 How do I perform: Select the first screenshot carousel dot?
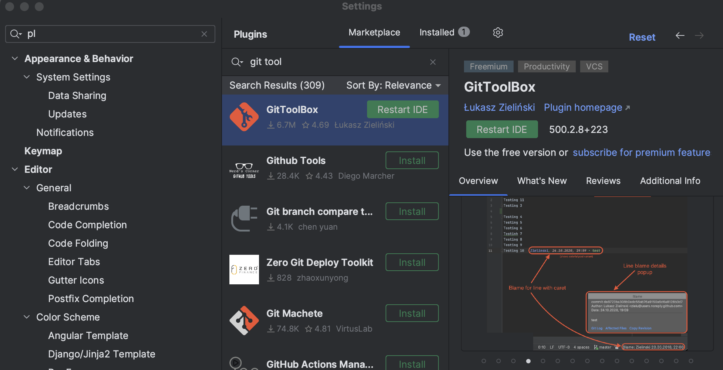coord(484,361)
